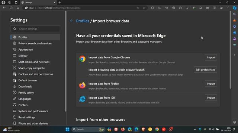Show hidden system tray icons
The width and height of the screenshot is (238, 133).
pos(195,129)
